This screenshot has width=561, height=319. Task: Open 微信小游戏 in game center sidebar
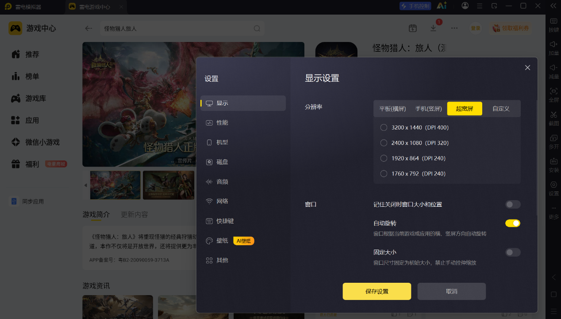35,142
